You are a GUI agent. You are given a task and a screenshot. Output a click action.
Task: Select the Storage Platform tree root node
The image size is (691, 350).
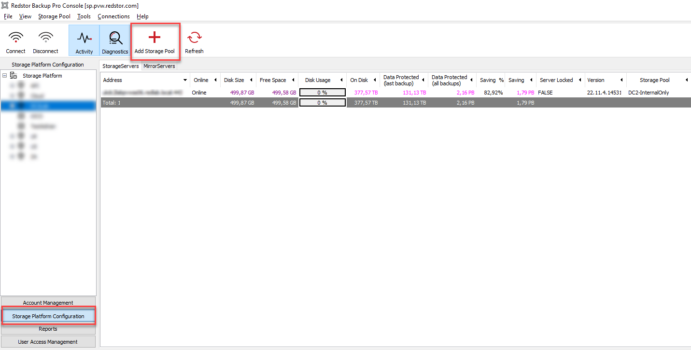42,76
